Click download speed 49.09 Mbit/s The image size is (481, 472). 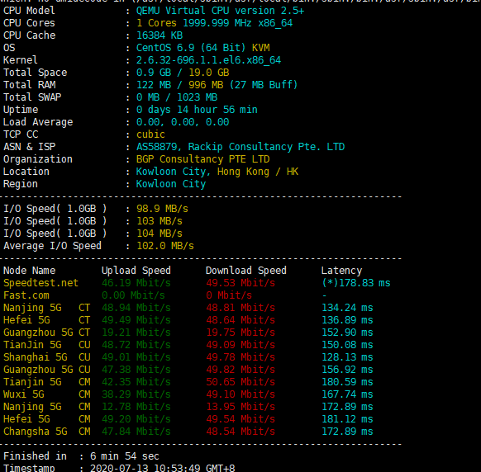click(240, 345)
